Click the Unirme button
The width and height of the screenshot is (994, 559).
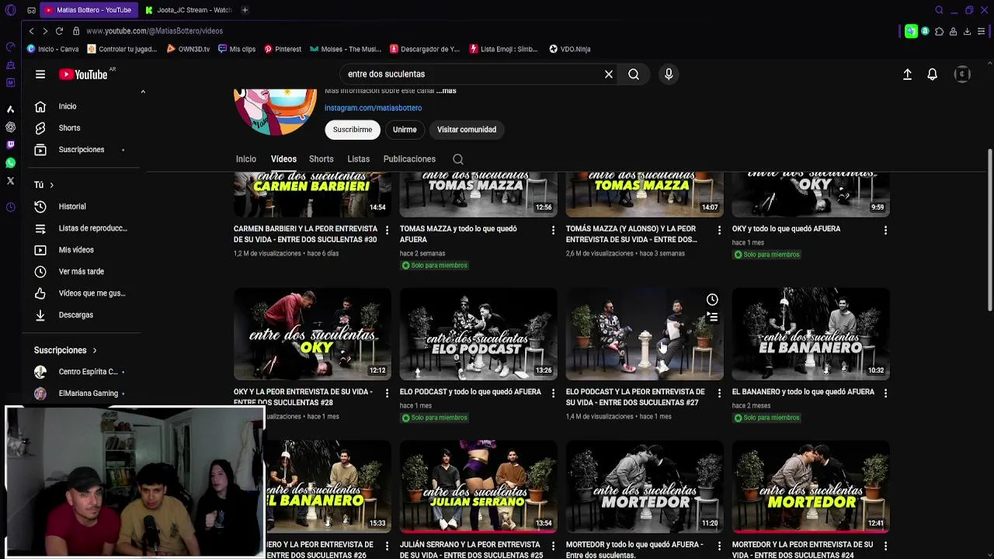pos(405,130)
